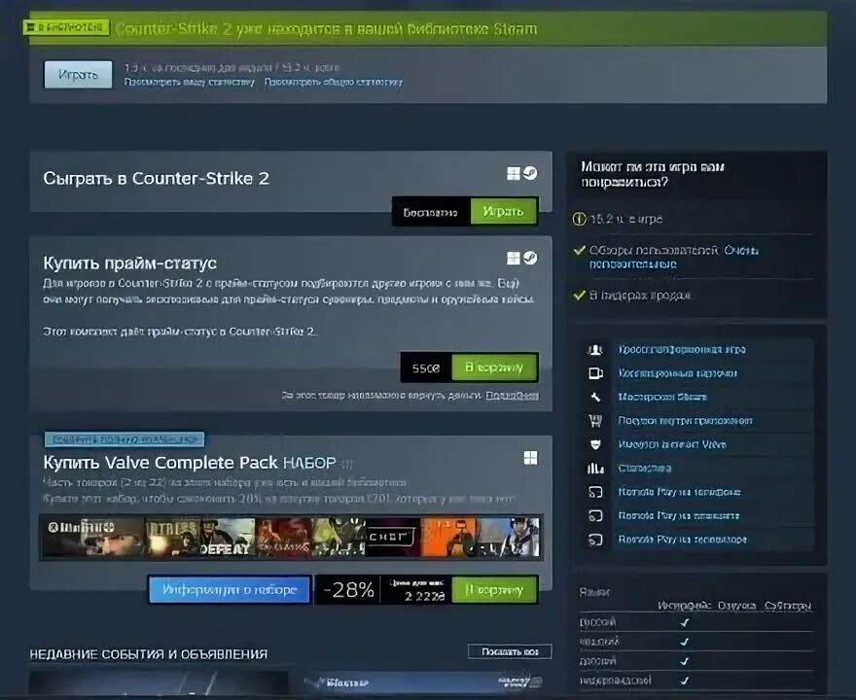Open the Кроссплатформенная игра feature link
The width and height of the screenshot is (856, 700).
tap(682, 350)
